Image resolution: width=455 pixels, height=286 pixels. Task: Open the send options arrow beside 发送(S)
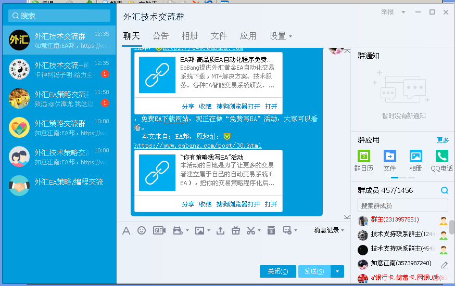pyautogui.click(x=337, y=271)
